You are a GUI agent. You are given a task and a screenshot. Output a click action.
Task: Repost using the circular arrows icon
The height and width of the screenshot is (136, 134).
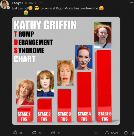pos(34,133)
